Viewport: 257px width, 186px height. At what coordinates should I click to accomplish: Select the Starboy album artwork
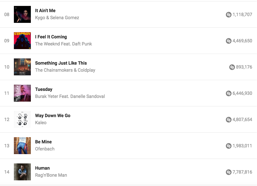(22, 41)
